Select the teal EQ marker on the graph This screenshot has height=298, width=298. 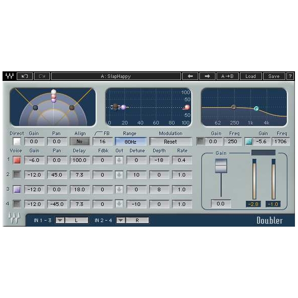click(256, 108)
